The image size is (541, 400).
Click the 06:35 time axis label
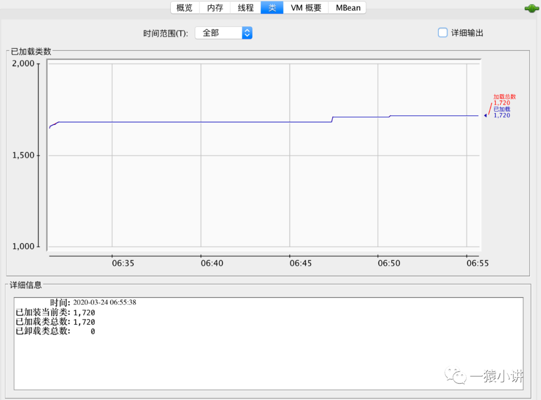click(x=123, y=263)
